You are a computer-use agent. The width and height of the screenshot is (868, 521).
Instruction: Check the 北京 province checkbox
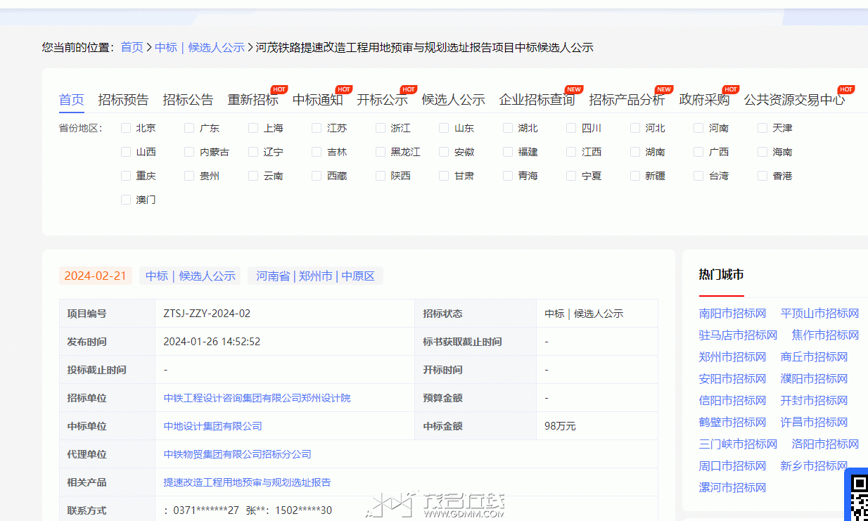pos(126,128)
